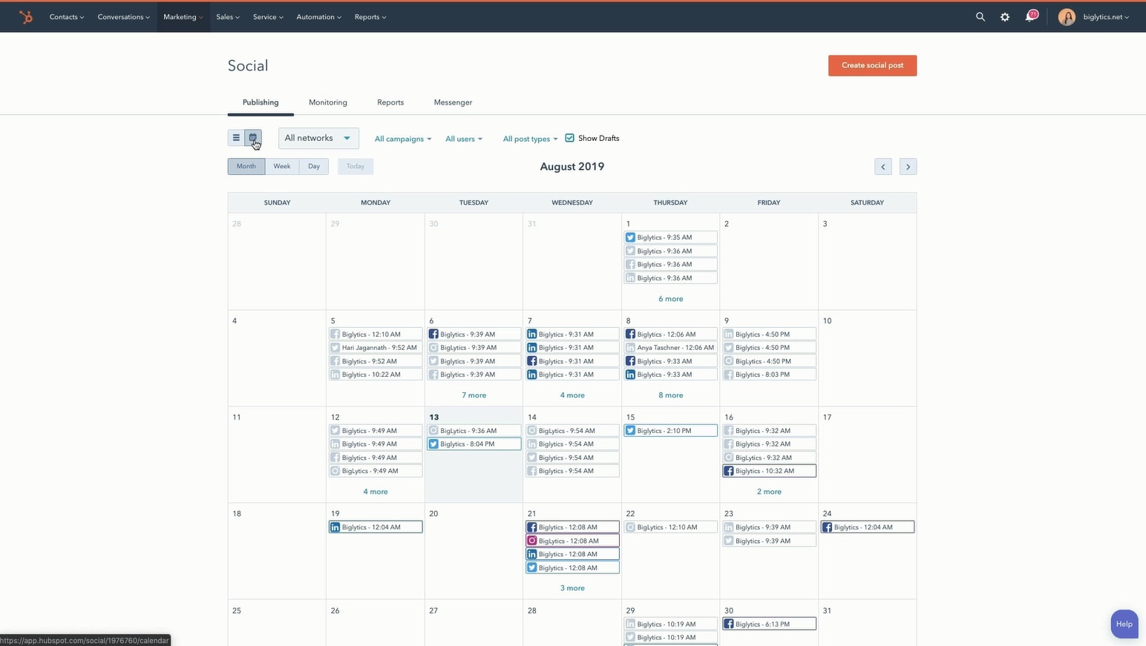Viewport: 1146px width, 646px height.
Task: Open post Biglytics 12:10 AM on August 5
Action: pos(376,334)
